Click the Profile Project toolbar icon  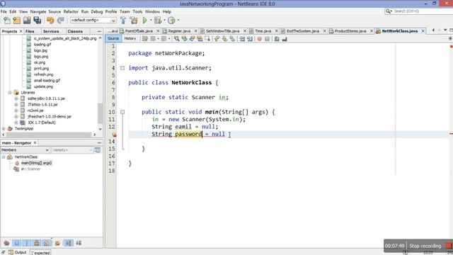click(171, 21)
